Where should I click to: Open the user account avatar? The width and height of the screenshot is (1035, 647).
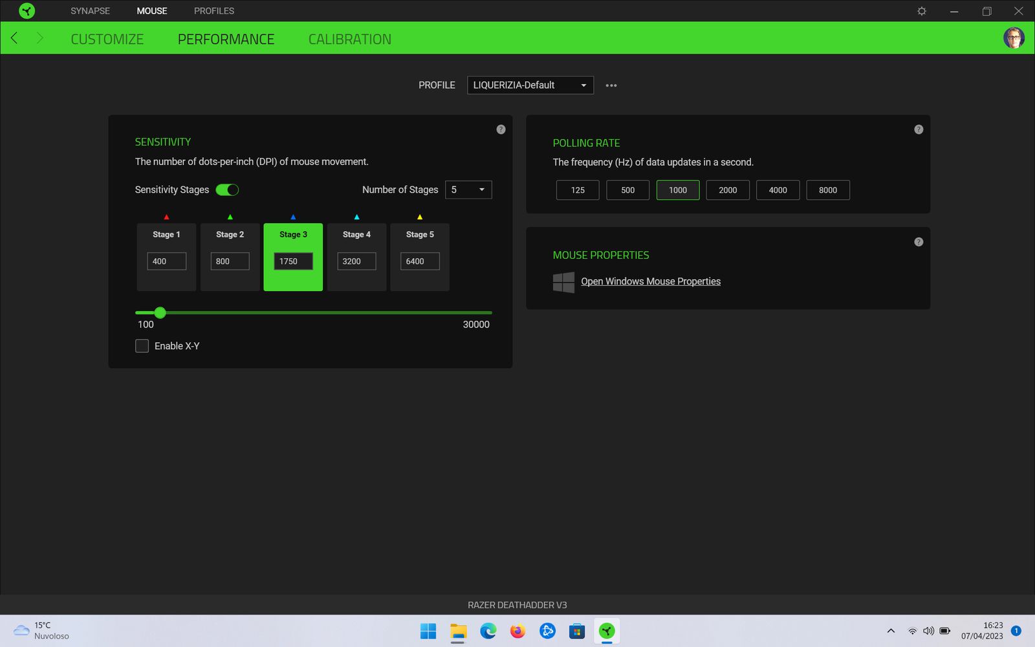point(1014,38)
